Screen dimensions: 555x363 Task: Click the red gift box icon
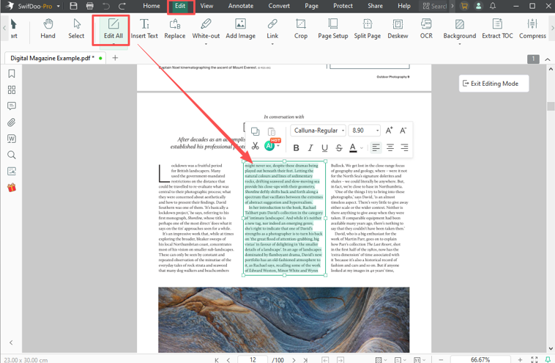coord(12,188)
